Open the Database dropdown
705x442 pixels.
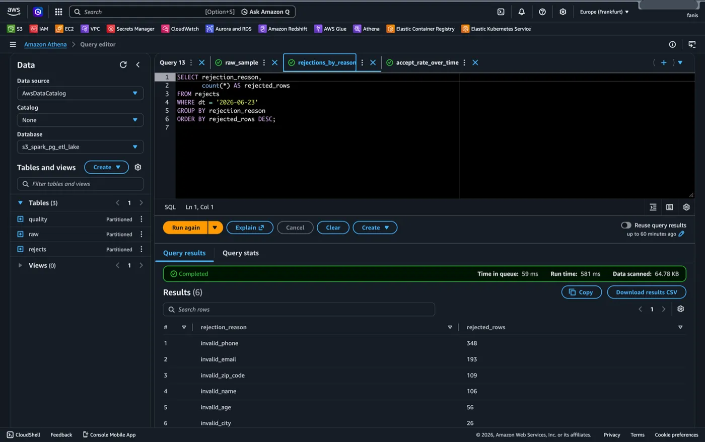(x=80, y=146)
